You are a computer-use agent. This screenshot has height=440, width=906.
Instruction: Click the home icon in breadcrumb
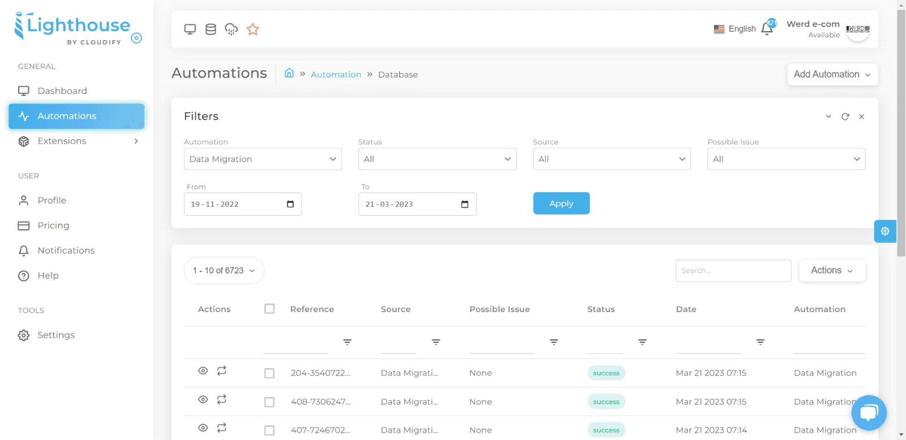[289, 73]
